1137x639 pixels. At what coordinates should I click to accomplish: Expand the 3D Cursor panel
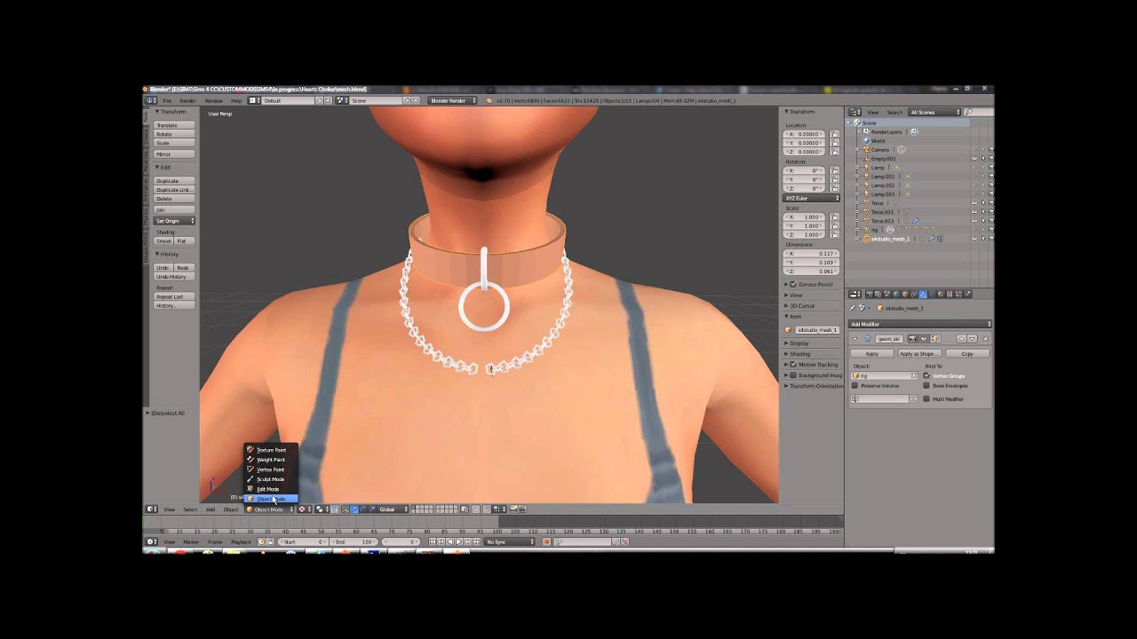pos(800,305)
